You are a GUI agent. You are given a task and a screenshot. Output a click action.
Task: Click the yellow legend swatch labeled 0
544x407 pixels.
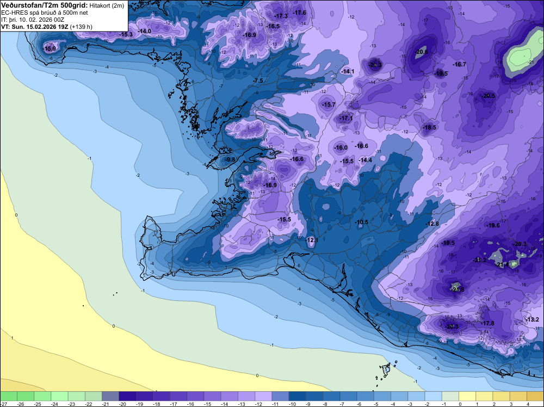coord(467,396)
